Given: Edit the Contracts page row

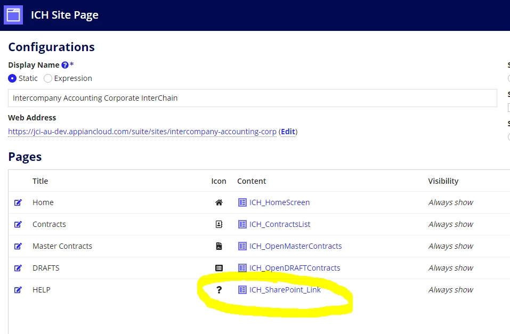Looking at the screenshot, I should [18, 224].
